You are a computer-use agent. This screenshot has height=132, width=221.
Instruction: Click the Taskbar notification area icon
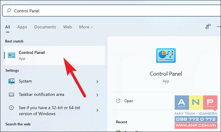[12, 95]
